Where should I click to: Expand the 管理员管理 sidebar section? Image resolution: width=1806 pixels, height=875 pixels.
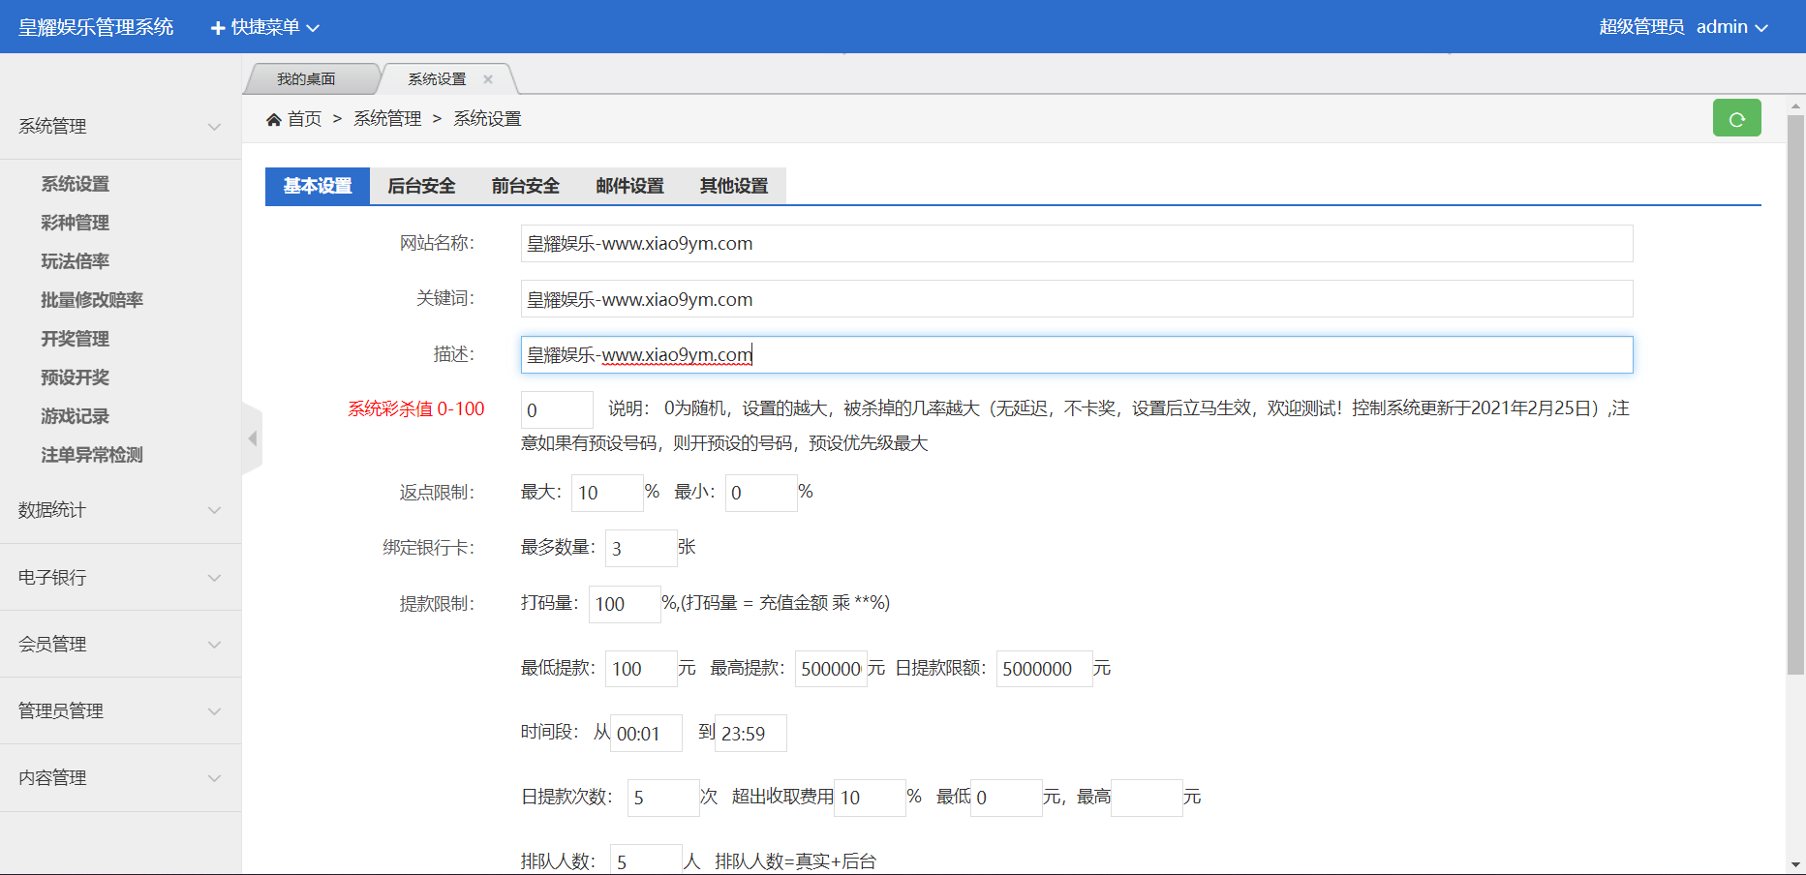pyautogui.click(x=120, y=711)
